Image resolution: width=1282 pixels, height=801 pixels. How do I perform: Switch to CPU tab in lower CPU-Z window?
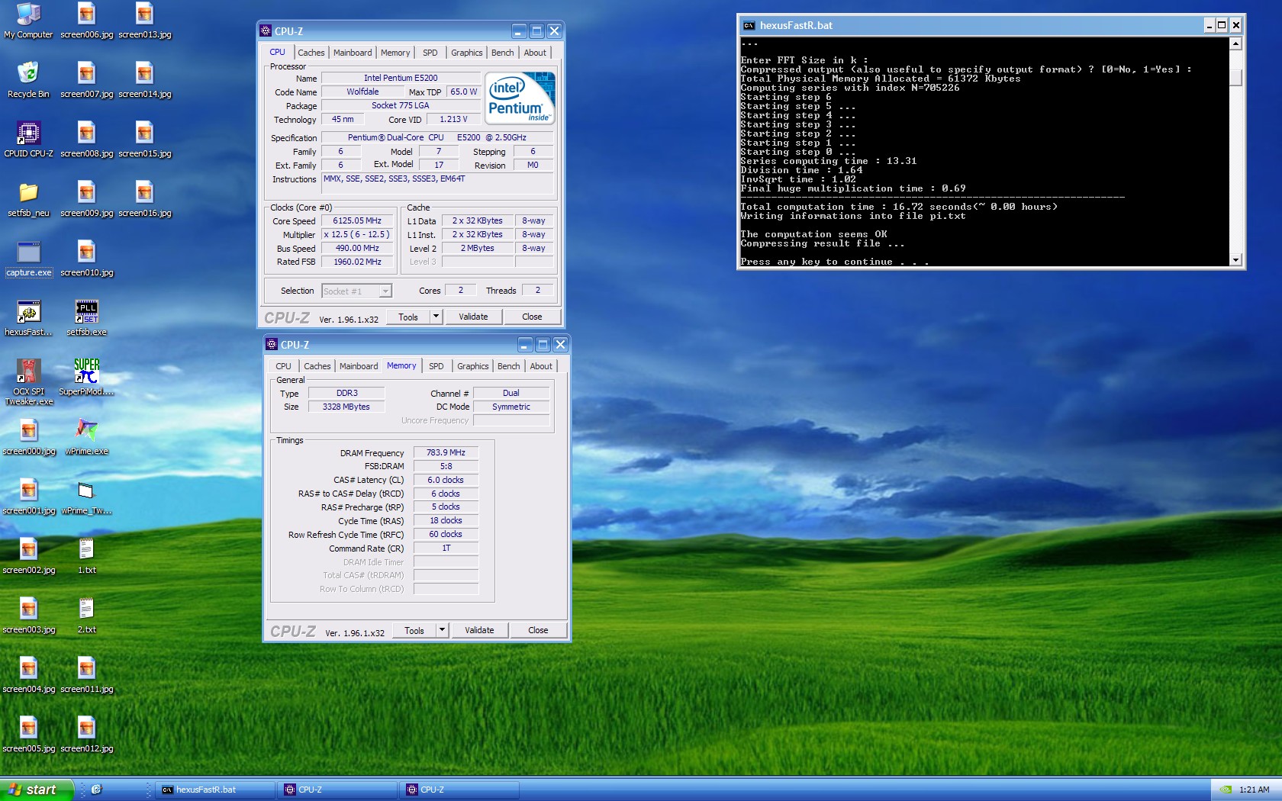283,366
